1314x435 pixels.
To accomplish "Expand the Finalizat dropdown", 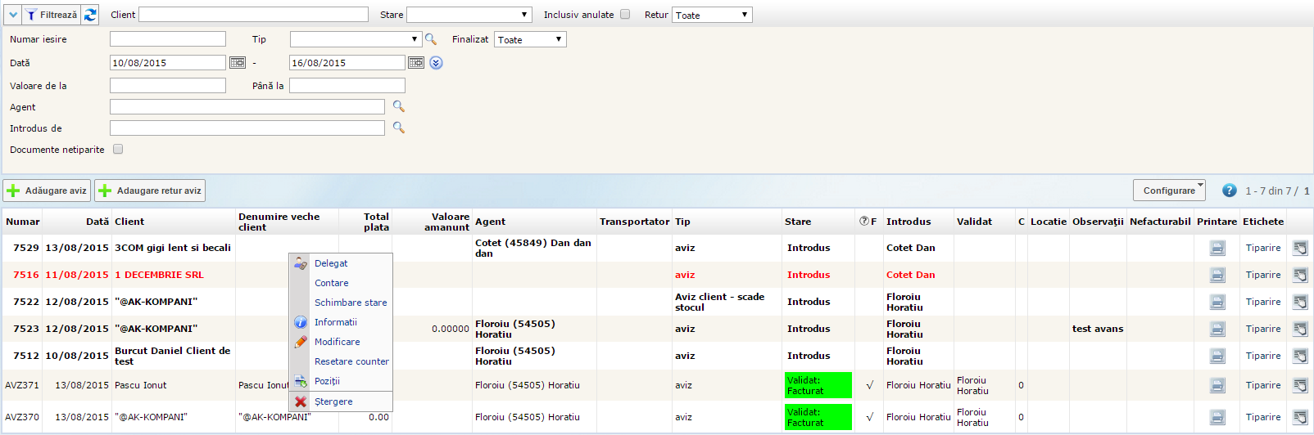I will click(x=530, y=39).
